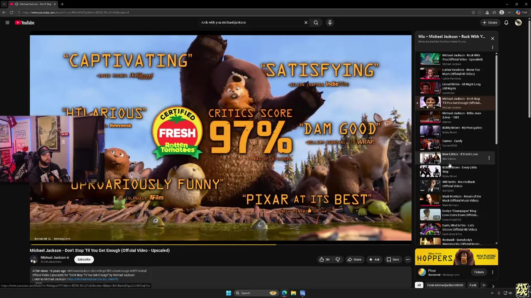Share this video
Viewport: 531px width, 298px height.
coord(354,260)
